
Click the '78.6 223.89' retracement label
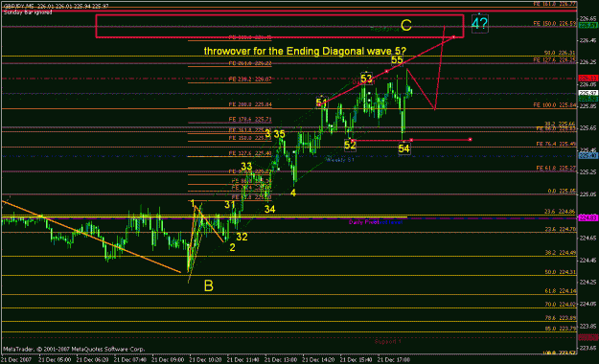coord(560,318)
